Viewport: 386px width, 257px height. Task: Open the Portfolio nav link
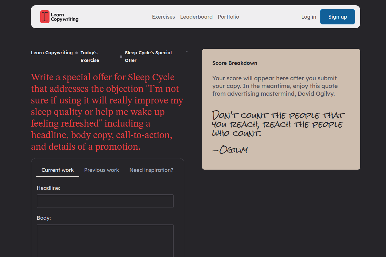[x=228, y=17]
